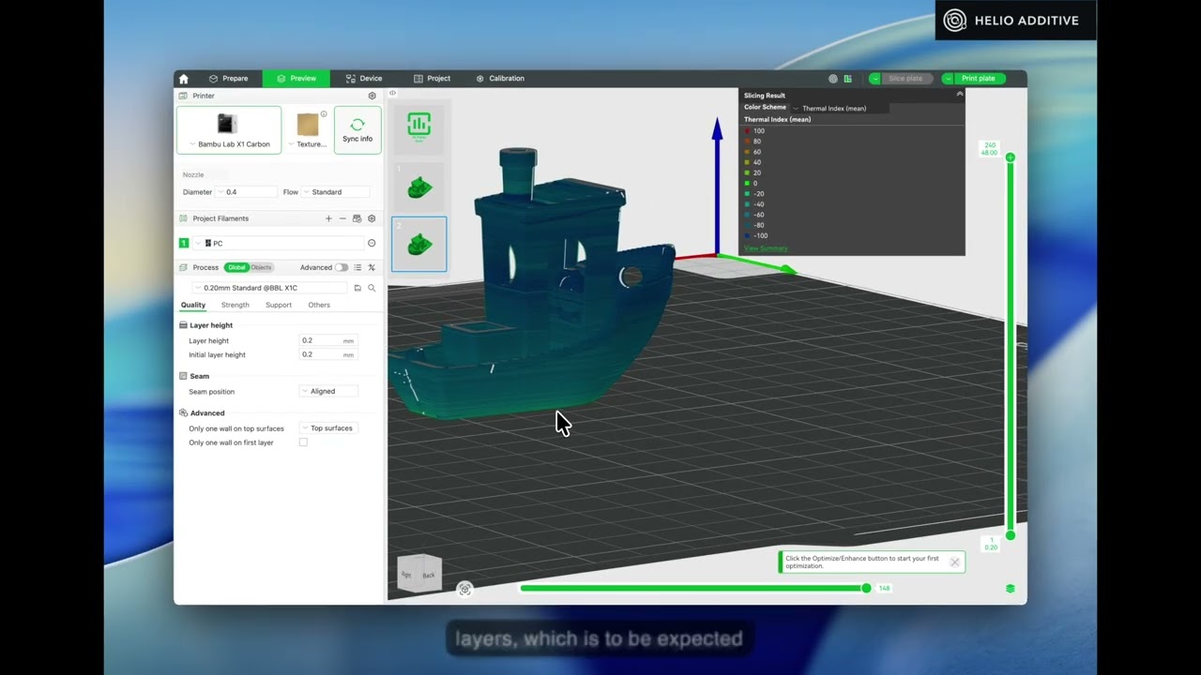This screenshot has height=675, width=1201.
Task: Click the Print plate button
Action: (x=981, y=79)
